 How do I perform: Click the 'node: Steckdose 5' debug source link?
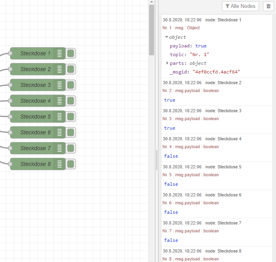[223, 167]
